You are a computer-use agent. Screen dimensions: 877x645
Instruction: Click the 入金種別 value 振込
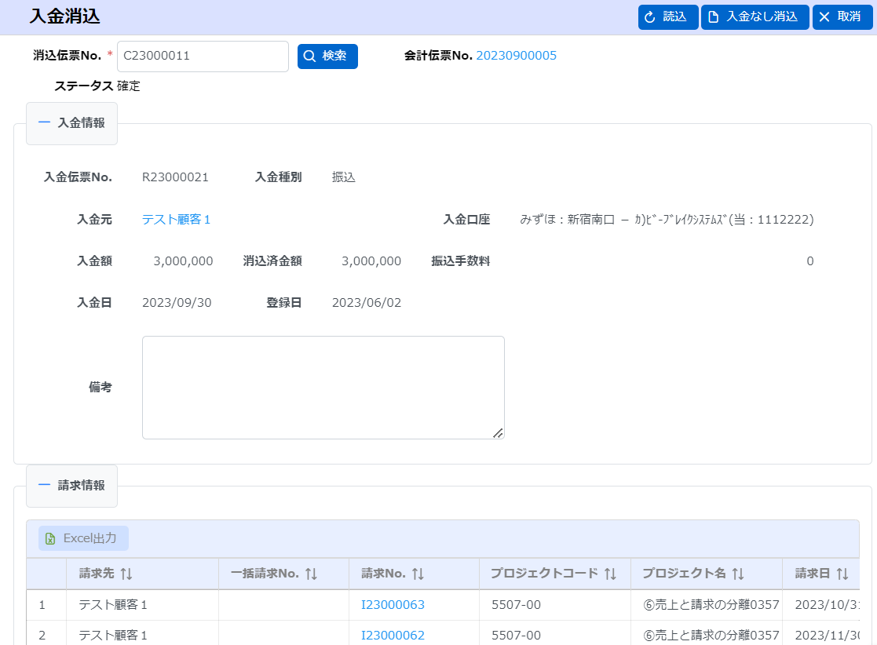pos(343,178)
